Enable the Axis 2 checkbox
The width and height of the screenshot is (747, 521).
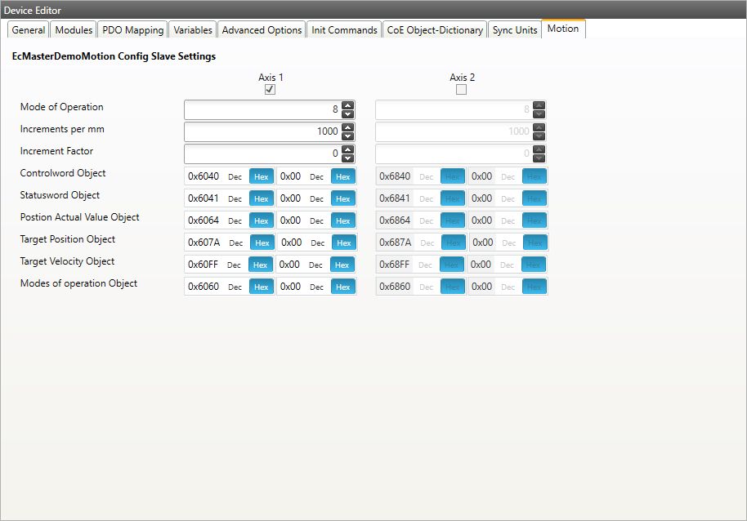coord(461,90)
